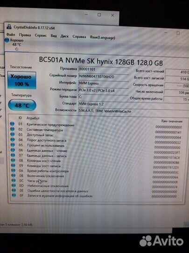The height and width of the screenshot is (253, 189).
Task: Click status dot for Часы работы row
Action: click(14, 180)
